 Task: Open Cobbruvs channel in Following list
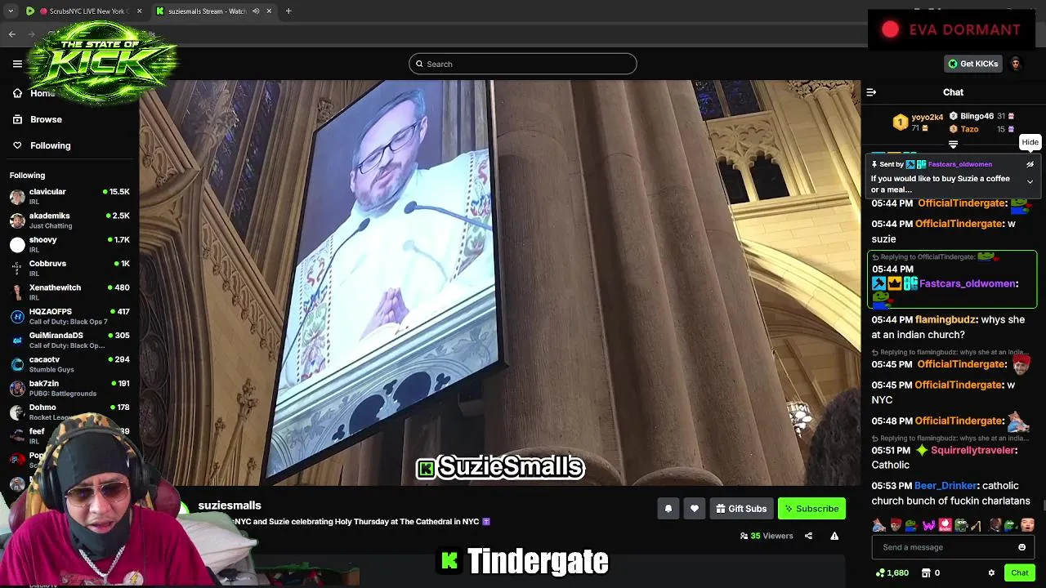69,268
